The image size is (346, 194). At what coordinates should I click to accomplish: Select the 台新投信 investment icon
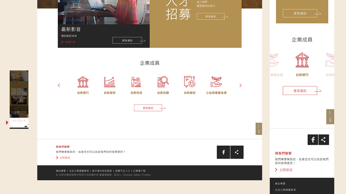click(136, 82)
